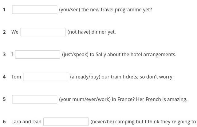The height and width of the screenshot is (127, 197).
Task: Click question number 3 label
Action: pyautogui.click(x=4, y=54)
